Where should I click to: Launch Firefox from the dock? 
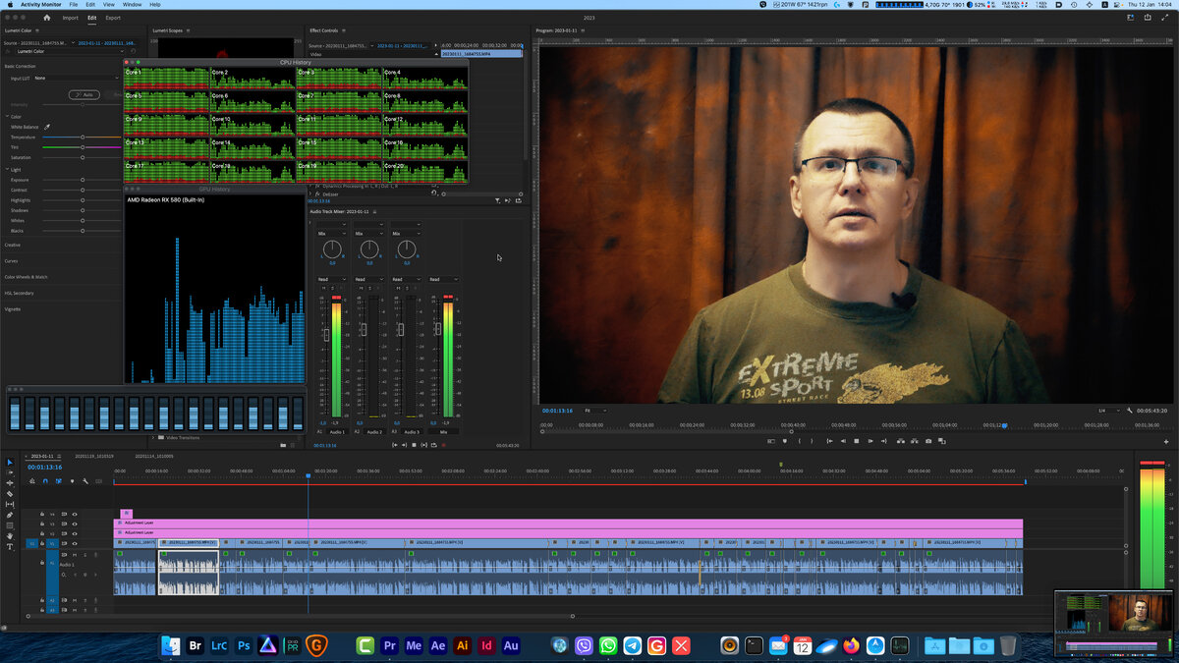point(851,645)
